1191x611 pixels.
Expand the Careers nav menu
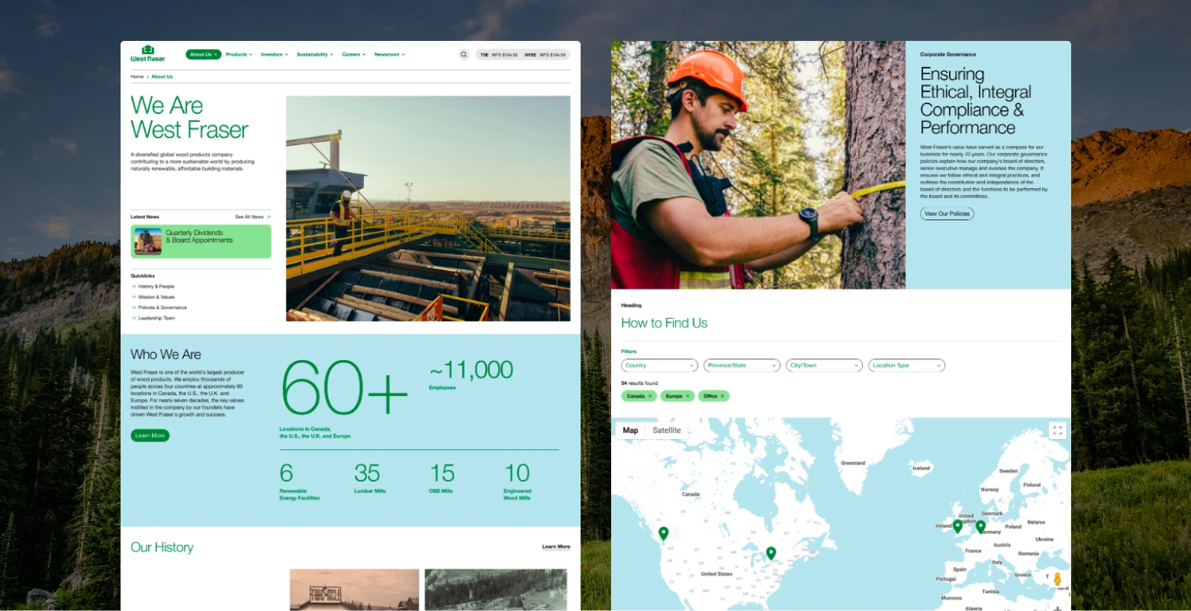click(x=354, y=54)
